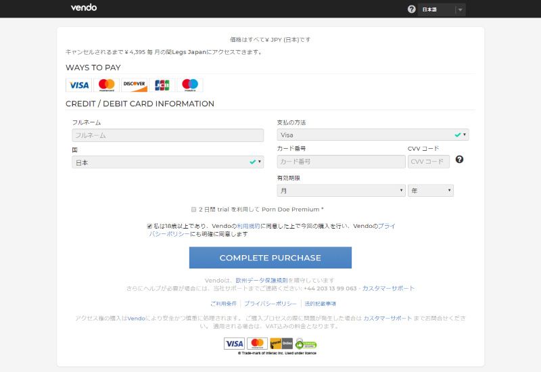This screenshot has width=541, height=372.
Task: Click the footer Mastercard logo
Action: click(257, 344)
